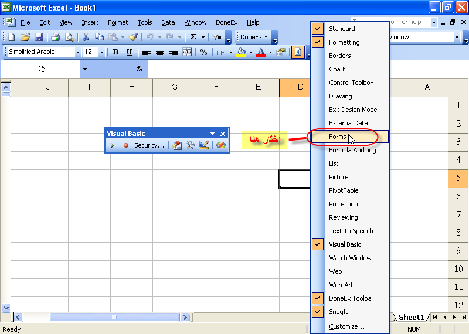Open the font name dropdown
The image size is (469, 334).
click(78, 52)
